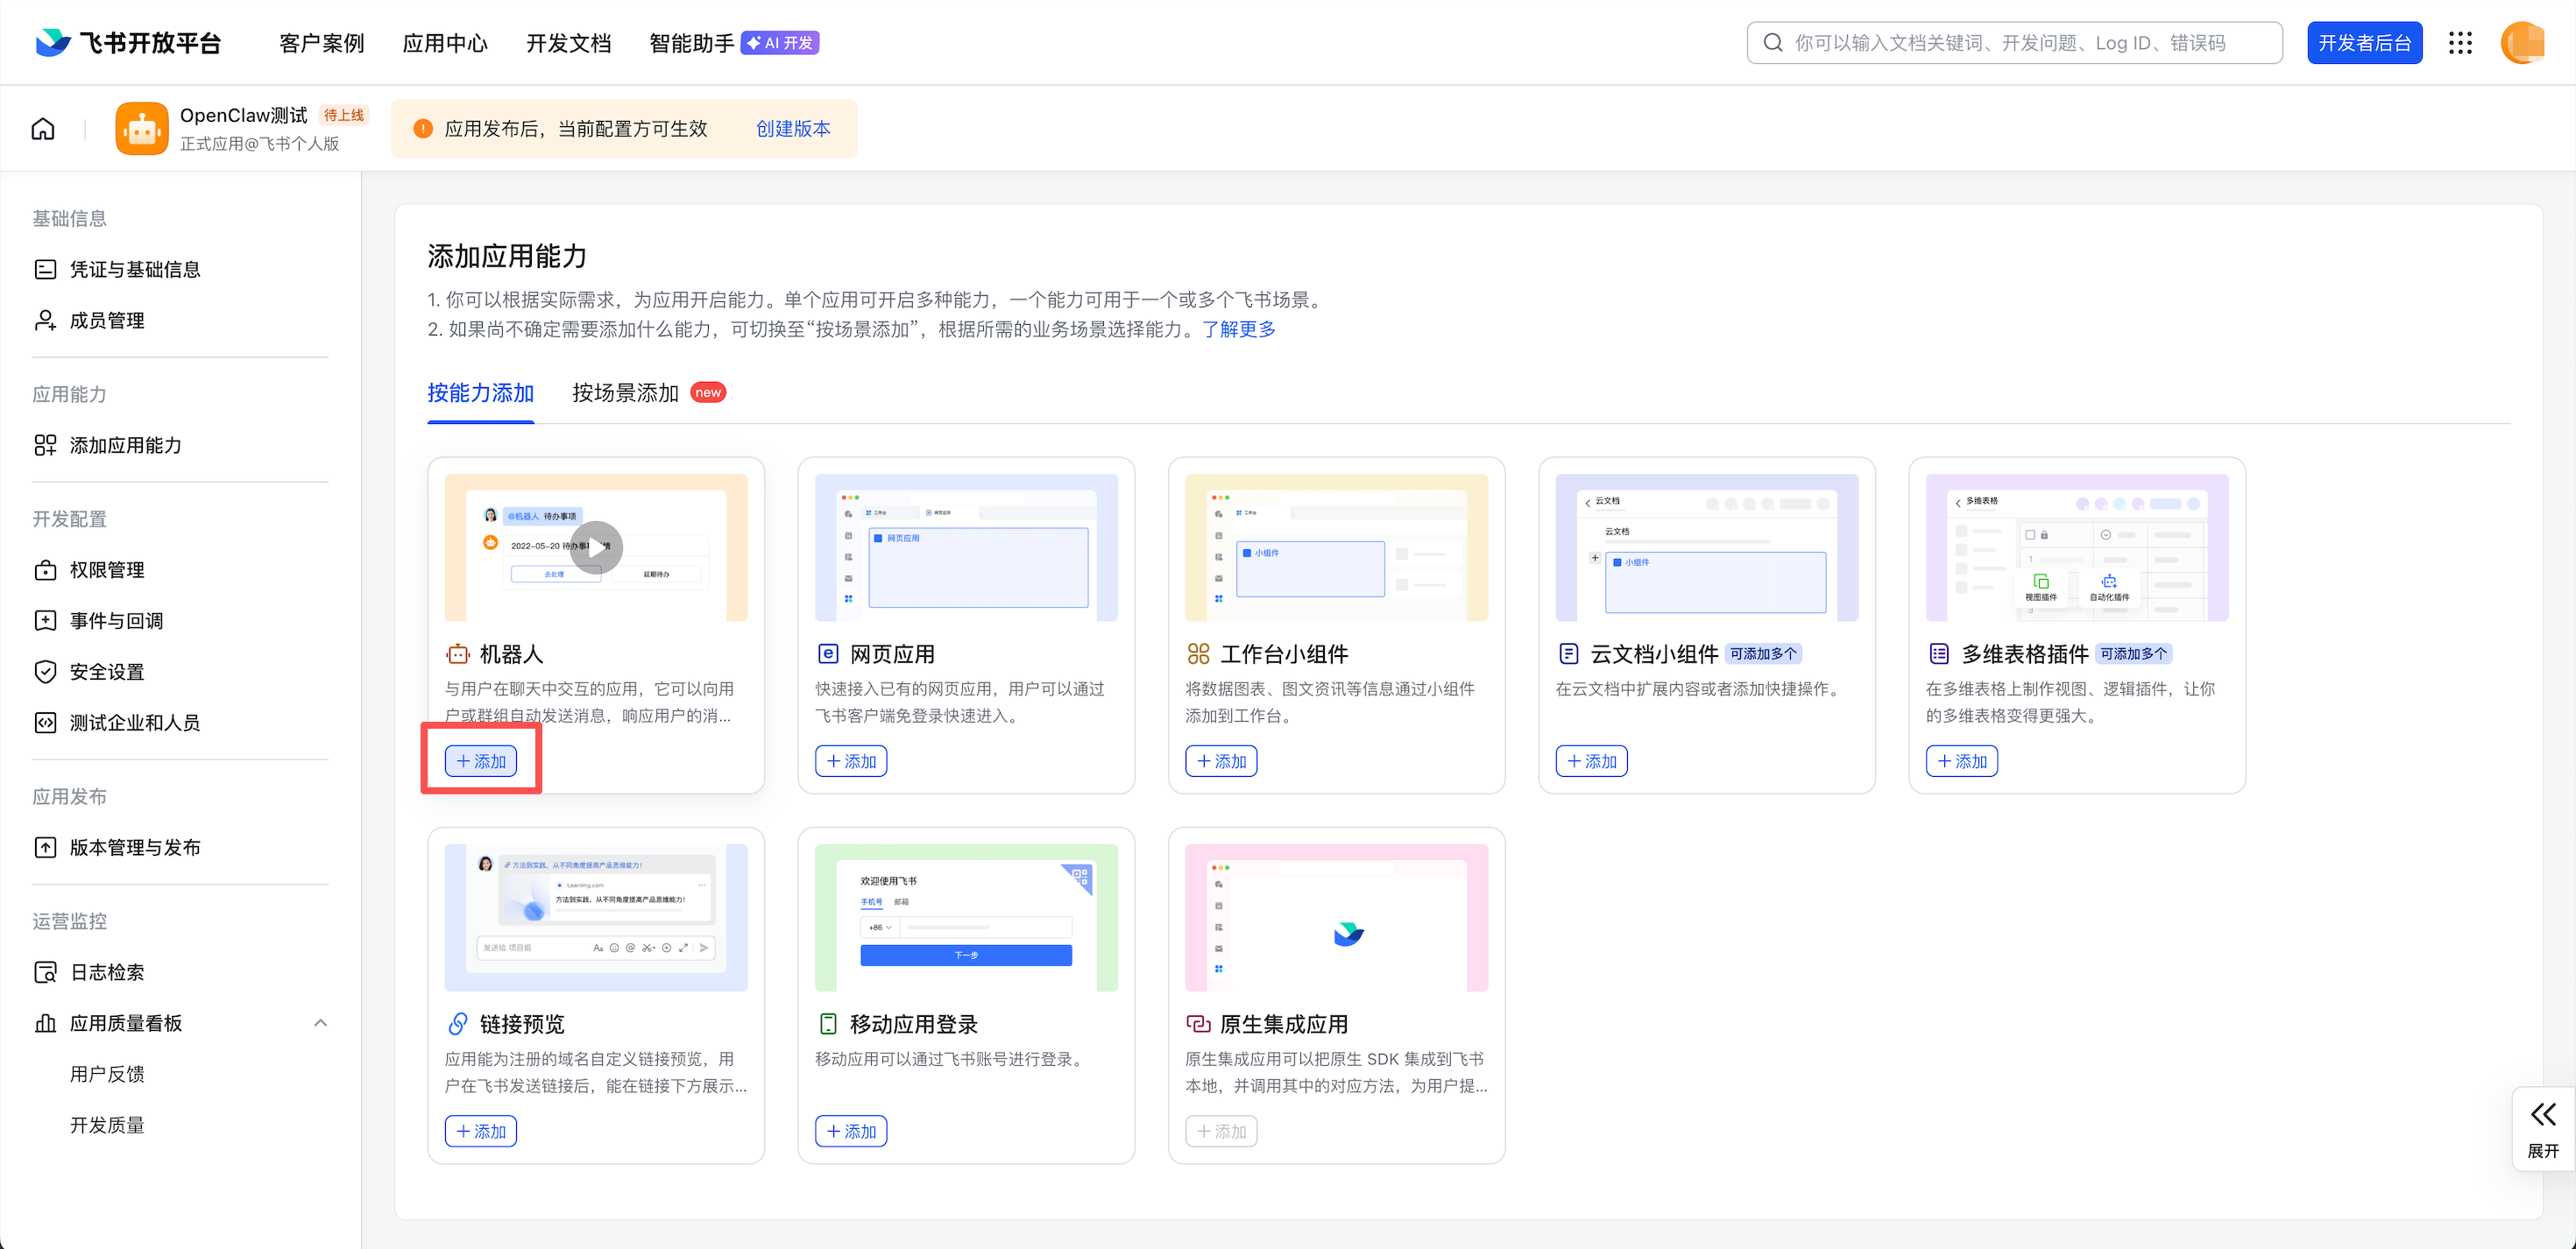Open 权限管理 in the sidebar
This screenshot has height=1249, width=2576.
[x=106, y=570]
